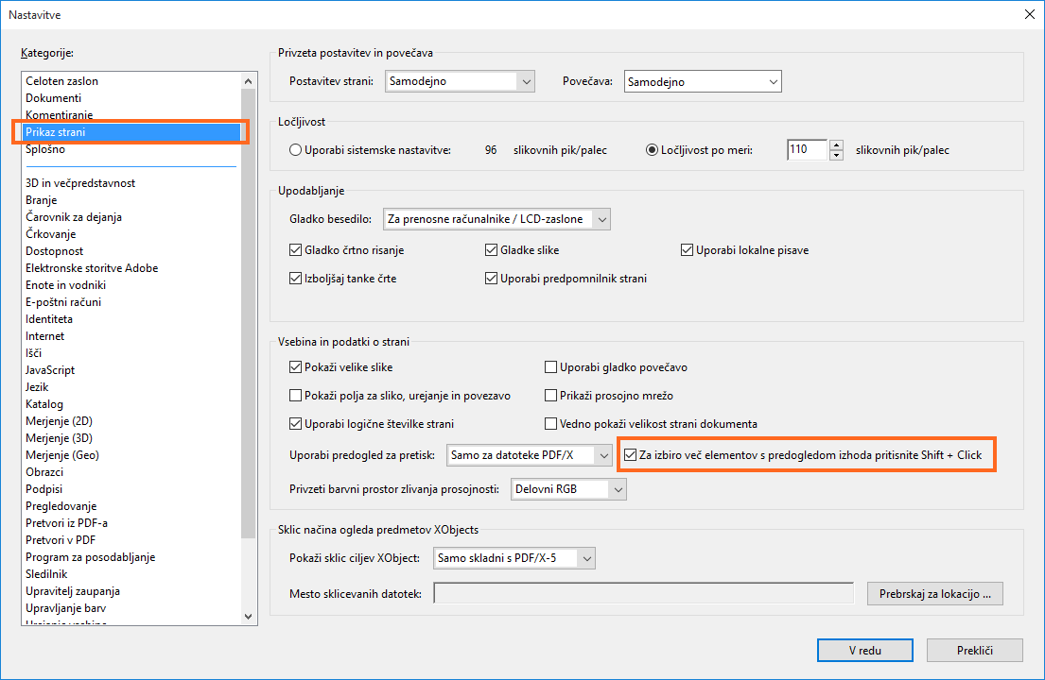The height and width of the screenshot is (680, 1045).
Task: Select Pretvori v PDF category
Action: (x=61, y=540)
